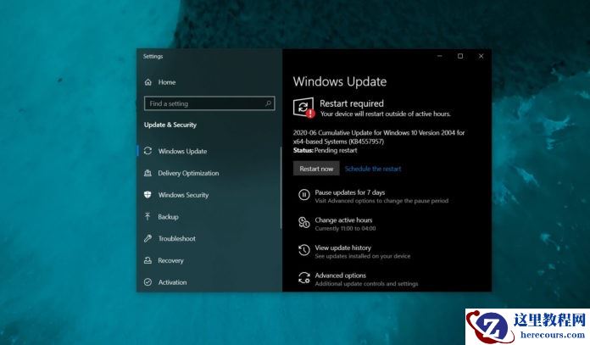The height and width of the screenshot is (345, 590).
Task: Click the Restart now button
Action: pyautogui.click(x=316, y=169)
